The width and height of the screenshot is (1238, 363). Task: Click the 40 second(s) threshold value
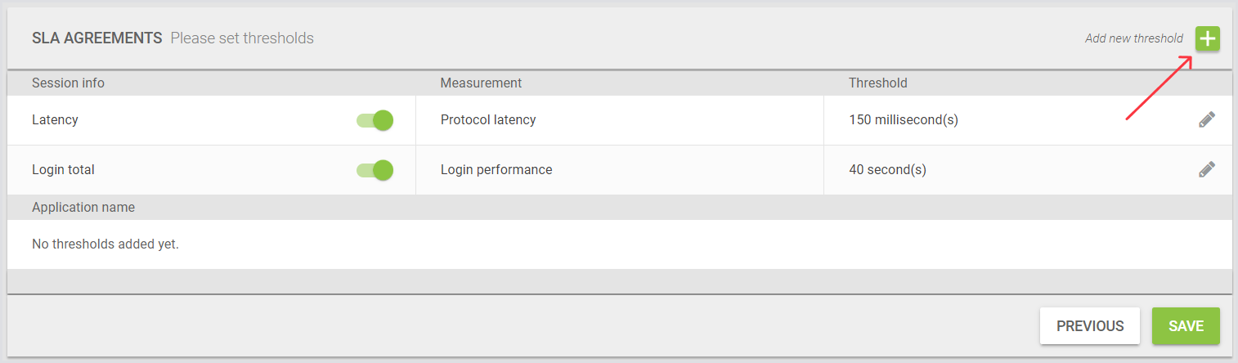tap(887, 170)
